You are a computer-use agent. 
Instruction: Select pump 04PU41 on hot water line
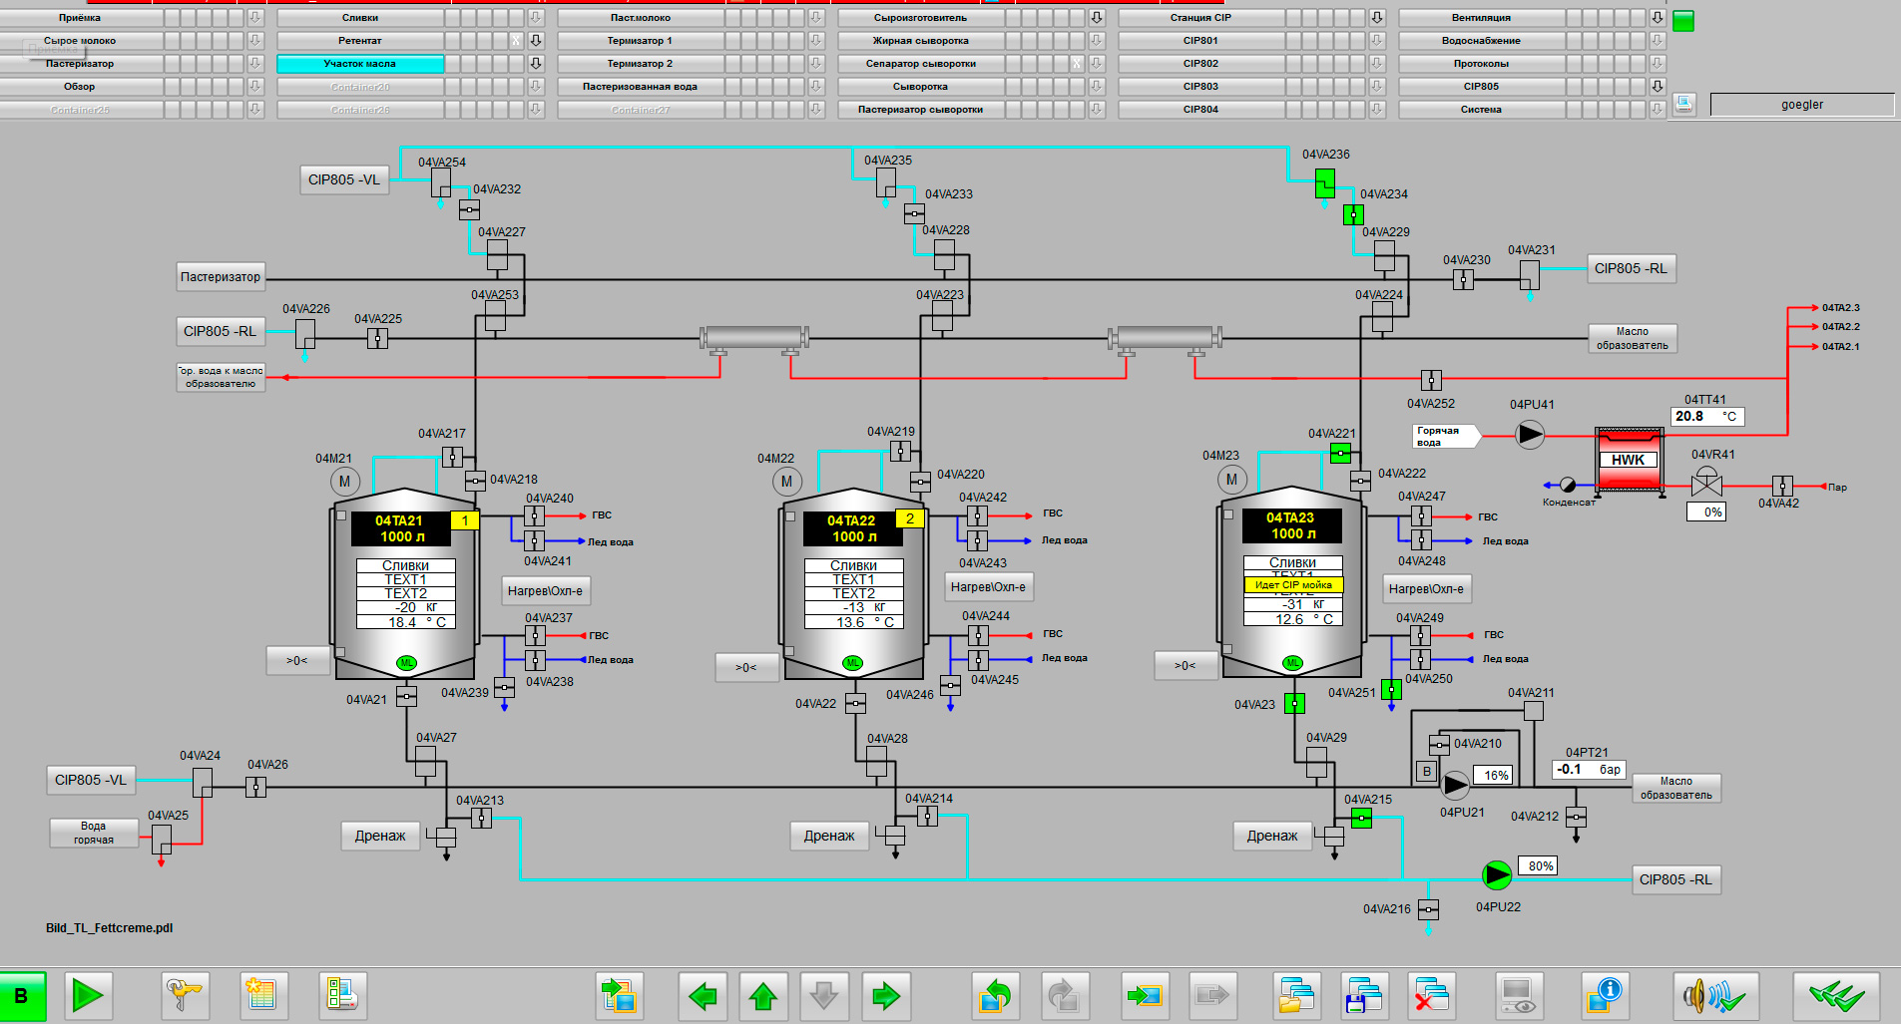[x=1530, y=434]
